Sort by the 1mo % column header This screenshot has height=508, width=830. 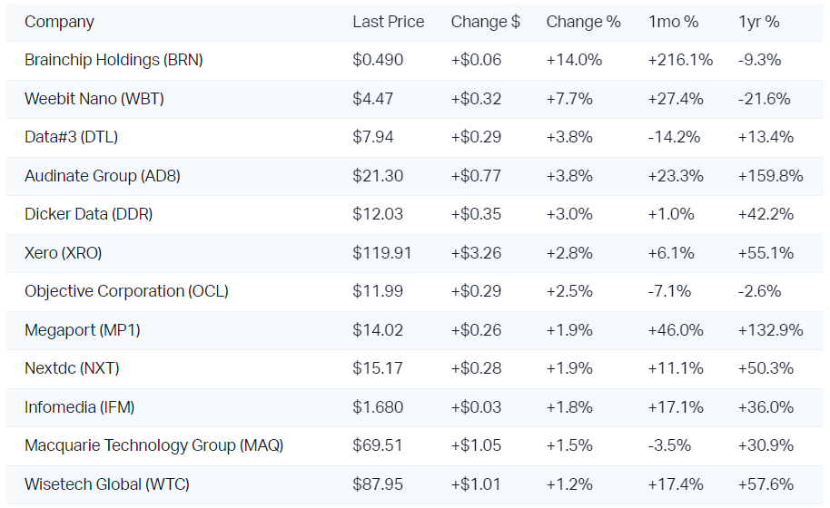pos(673,22)
